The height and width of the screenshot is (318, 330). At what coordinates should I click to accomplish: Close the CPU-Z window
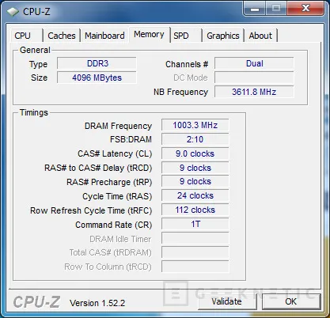(x=305, y=8)
